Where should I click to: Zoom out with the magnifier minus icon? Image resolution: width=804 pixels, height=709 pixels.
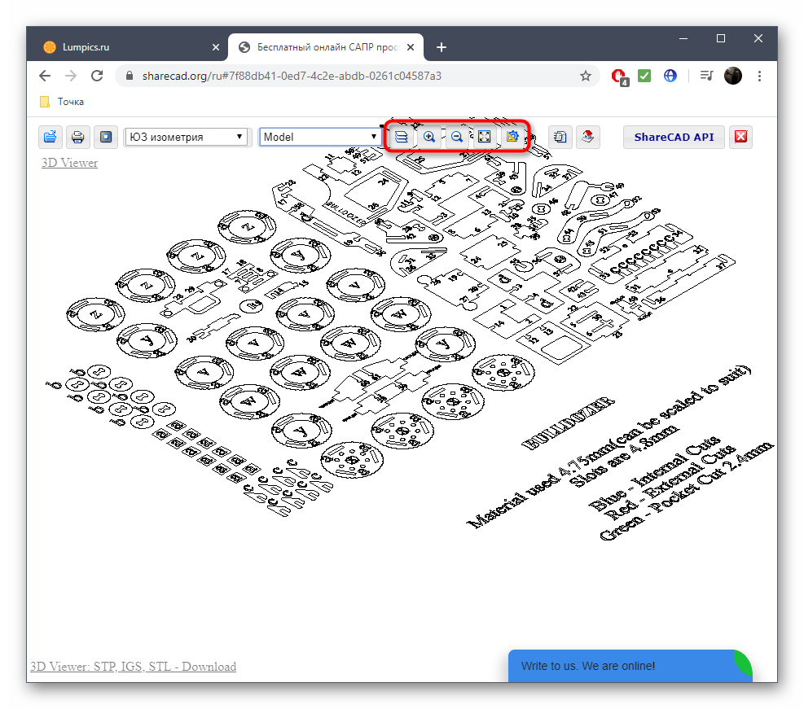457,137
